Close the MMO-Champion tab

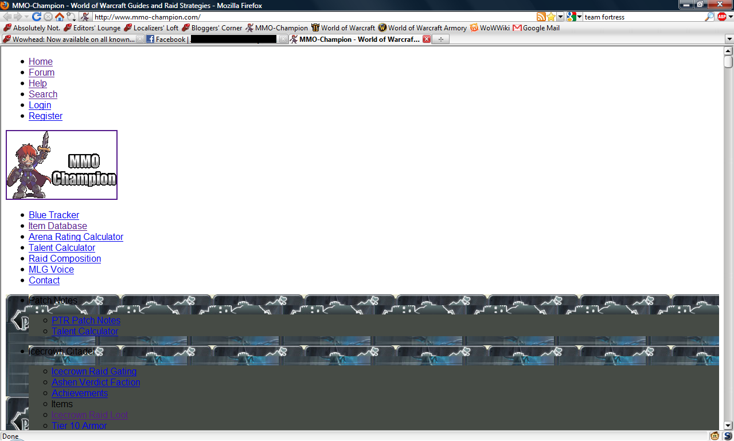coord(426,40)
